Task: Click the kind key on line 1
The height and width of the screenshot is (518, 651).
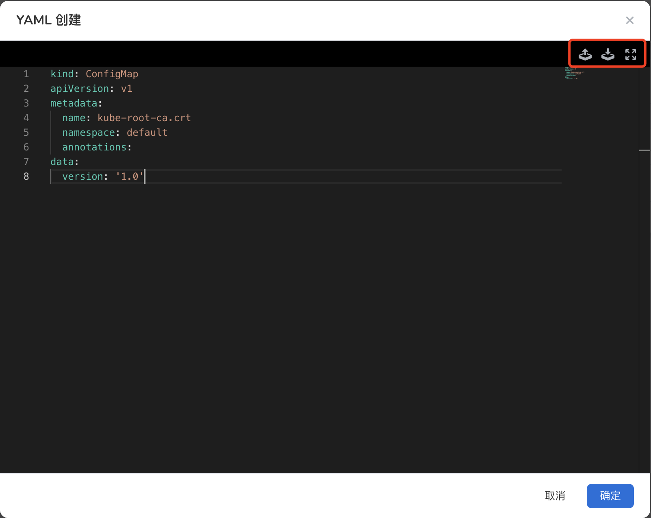Action: click(62, 74)
